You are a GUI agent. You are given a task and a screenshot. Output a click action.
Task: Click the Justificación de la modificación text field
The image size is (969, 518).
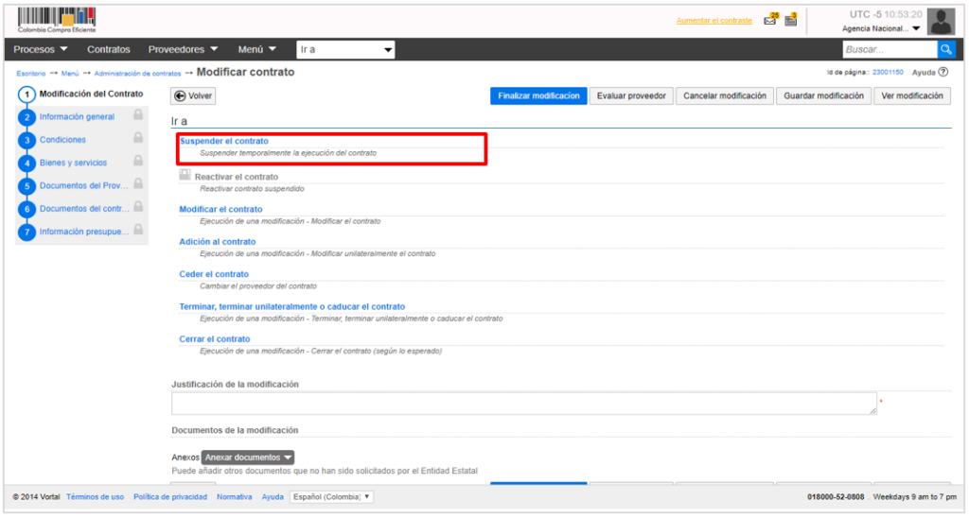523,404
